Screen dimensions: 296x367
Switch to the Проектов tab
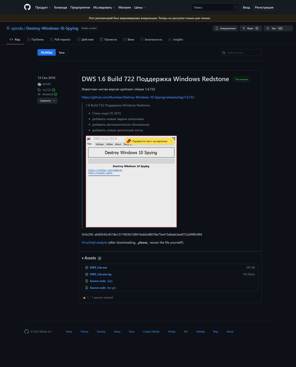click(108, 39)
